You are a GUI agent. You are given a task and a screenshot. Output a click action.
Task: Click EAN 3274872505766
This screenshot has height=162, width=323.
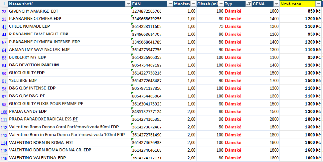click(152, 11)
